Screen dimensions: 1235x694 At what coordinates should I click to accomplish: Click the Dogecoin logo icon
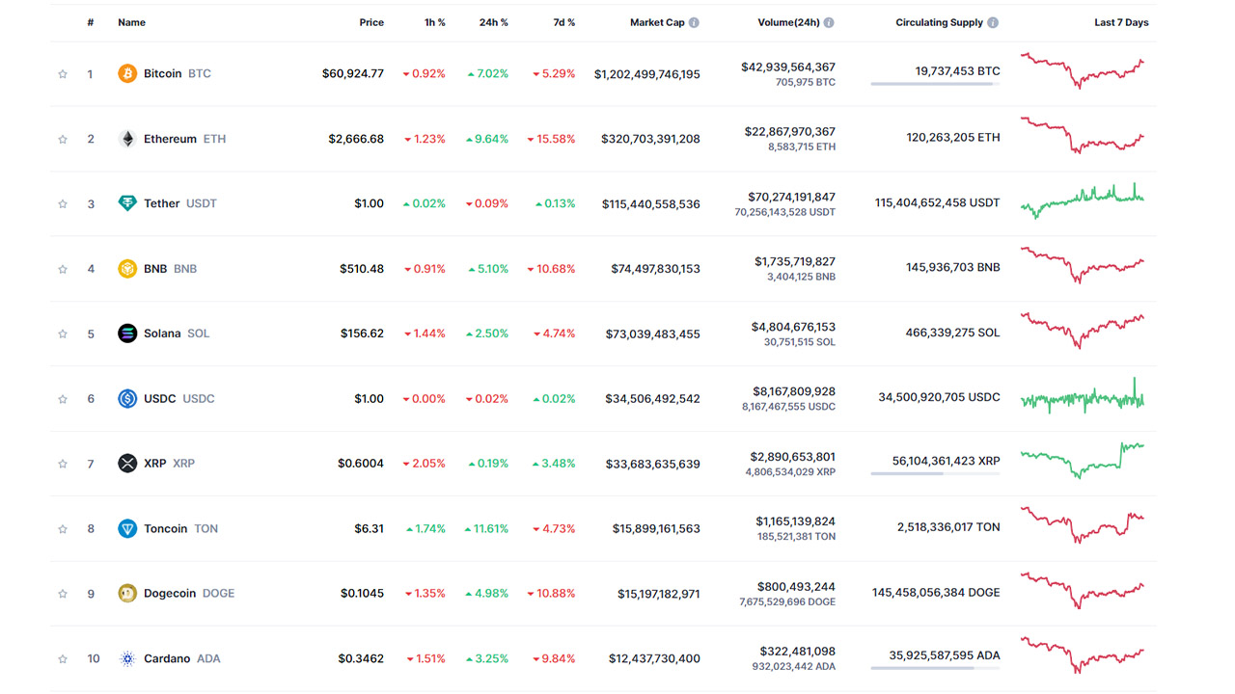click(x=127, y=594)
